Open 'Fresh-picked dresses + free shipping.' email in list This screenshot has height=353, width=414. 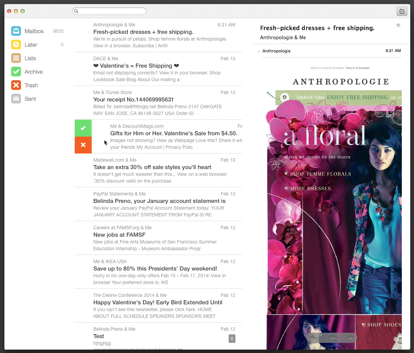158,35
